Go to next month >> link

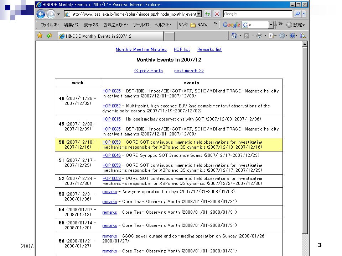pos(189,71)
